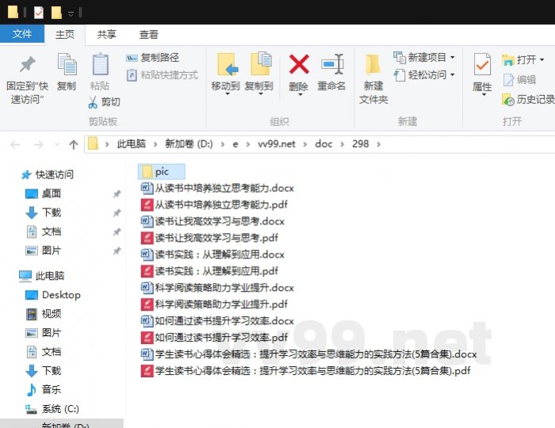Select the 学生读书心得体会精选 5篇合集 .pdf file
Viewport: 555px width, 428px height.
[306, 371]
